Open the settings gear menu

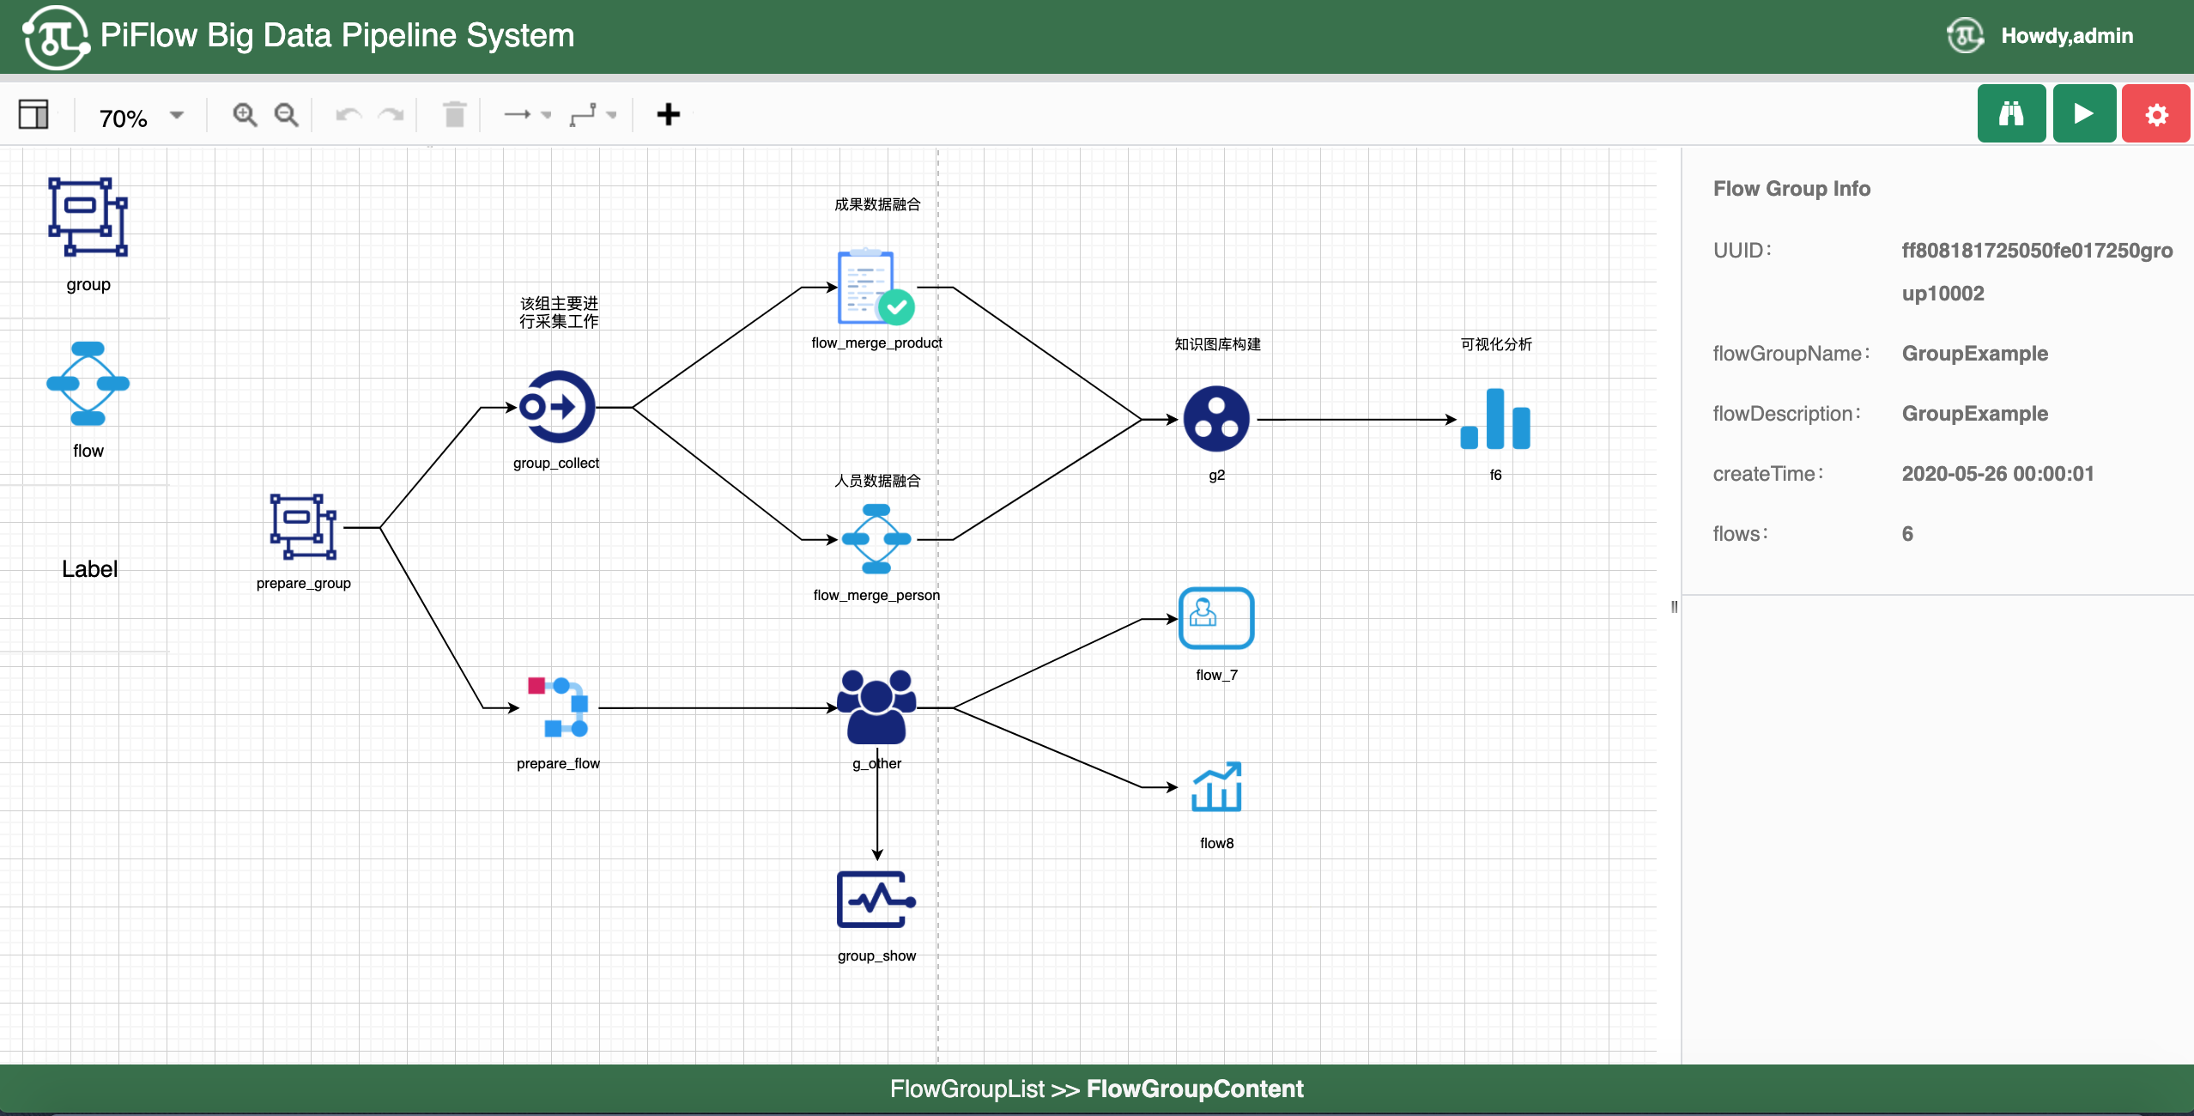pos(2155,117)
